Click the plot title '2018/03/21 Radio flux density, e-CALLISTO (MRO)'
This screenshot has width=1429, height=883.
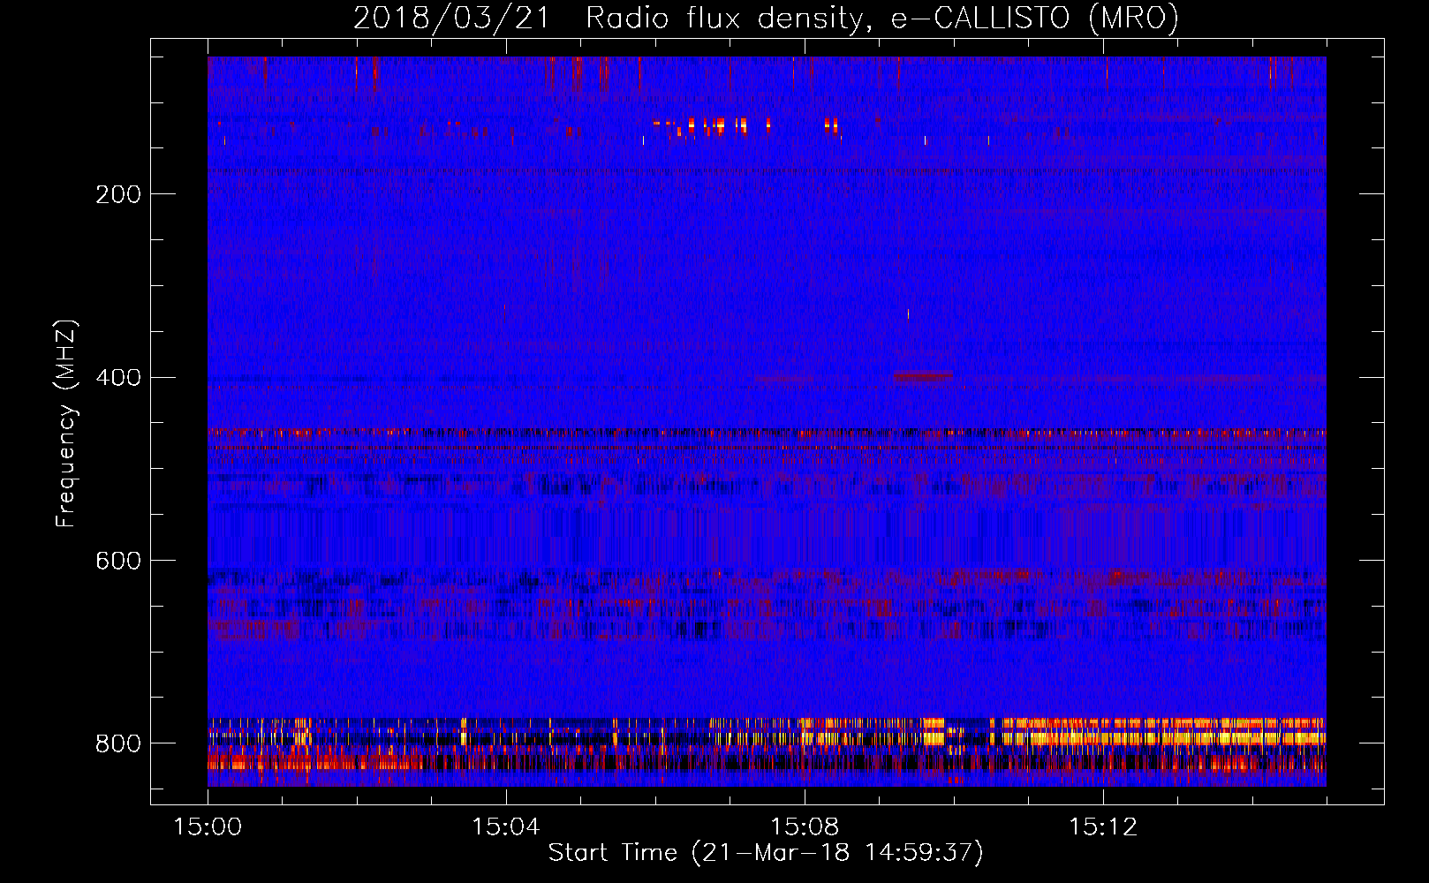click(x=766, y=18)
